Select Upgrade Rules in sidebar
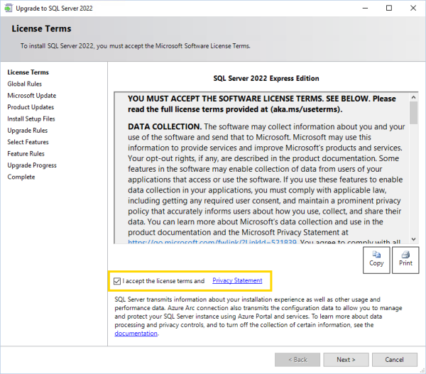This screenshot has height=374, width=426. (x=28, y=131)
